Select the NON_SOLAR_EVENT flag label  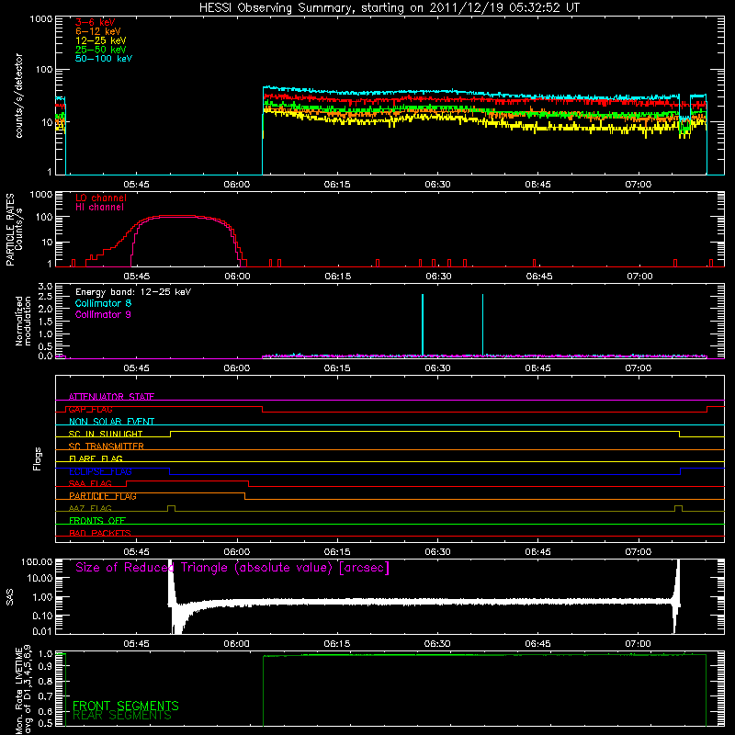click(111, 422)
